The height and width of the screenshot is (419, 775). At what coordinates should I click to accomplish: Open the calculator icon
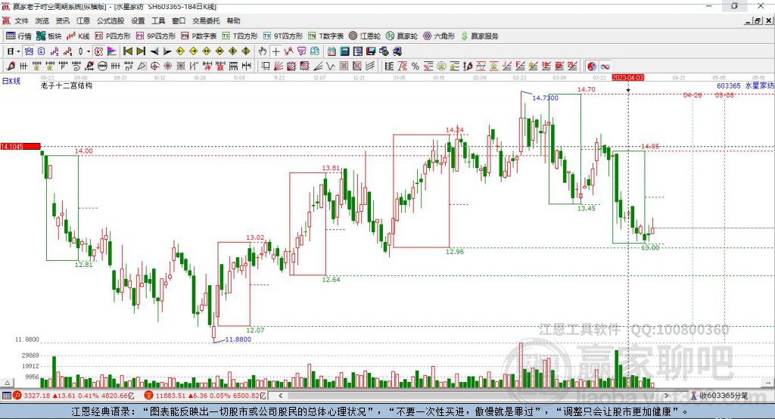pos(344,51)
